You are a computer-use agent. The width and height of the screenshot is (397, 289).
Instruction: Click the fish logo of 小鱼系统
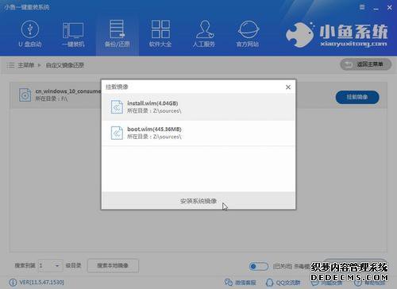coord(299,35)
